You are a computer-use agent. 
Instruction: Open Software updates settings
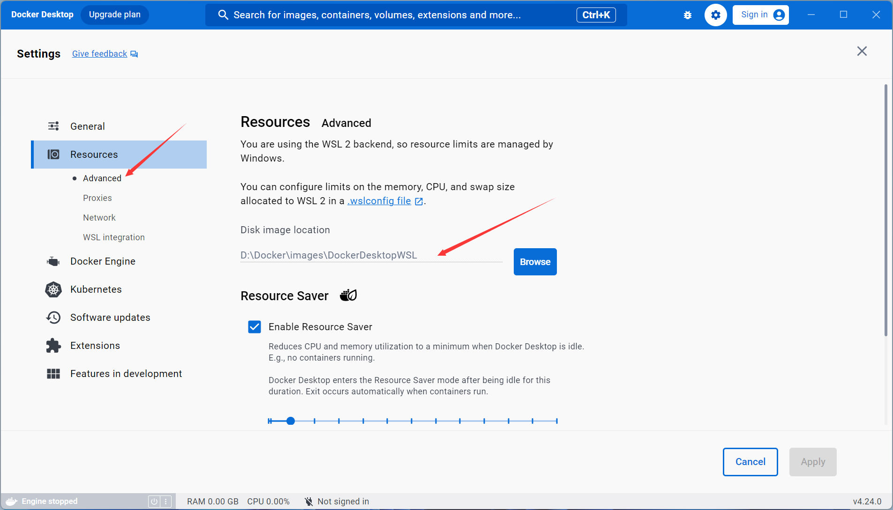(119, 318)
